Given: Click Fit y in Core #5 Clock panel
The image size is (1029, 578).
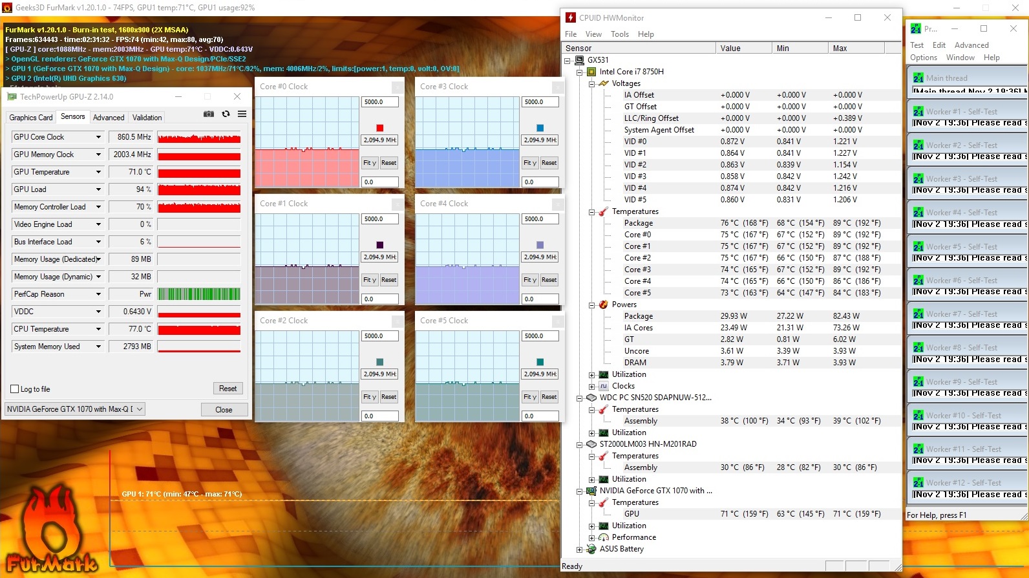Looking at the screenshot, I should pos(530,397).
